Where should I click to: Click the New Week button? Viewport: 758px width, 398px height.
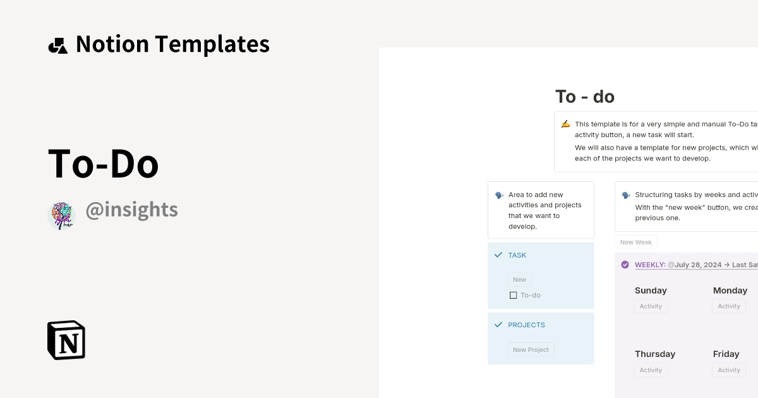[636, 242]
